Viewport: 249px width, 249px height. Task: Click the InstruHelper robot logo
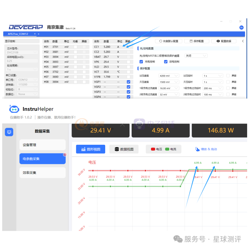tap(14, 109)
